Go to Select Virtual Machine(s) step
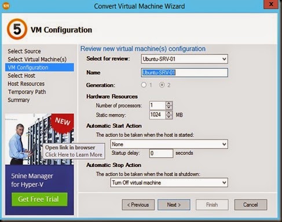 [x=37, y=60]
